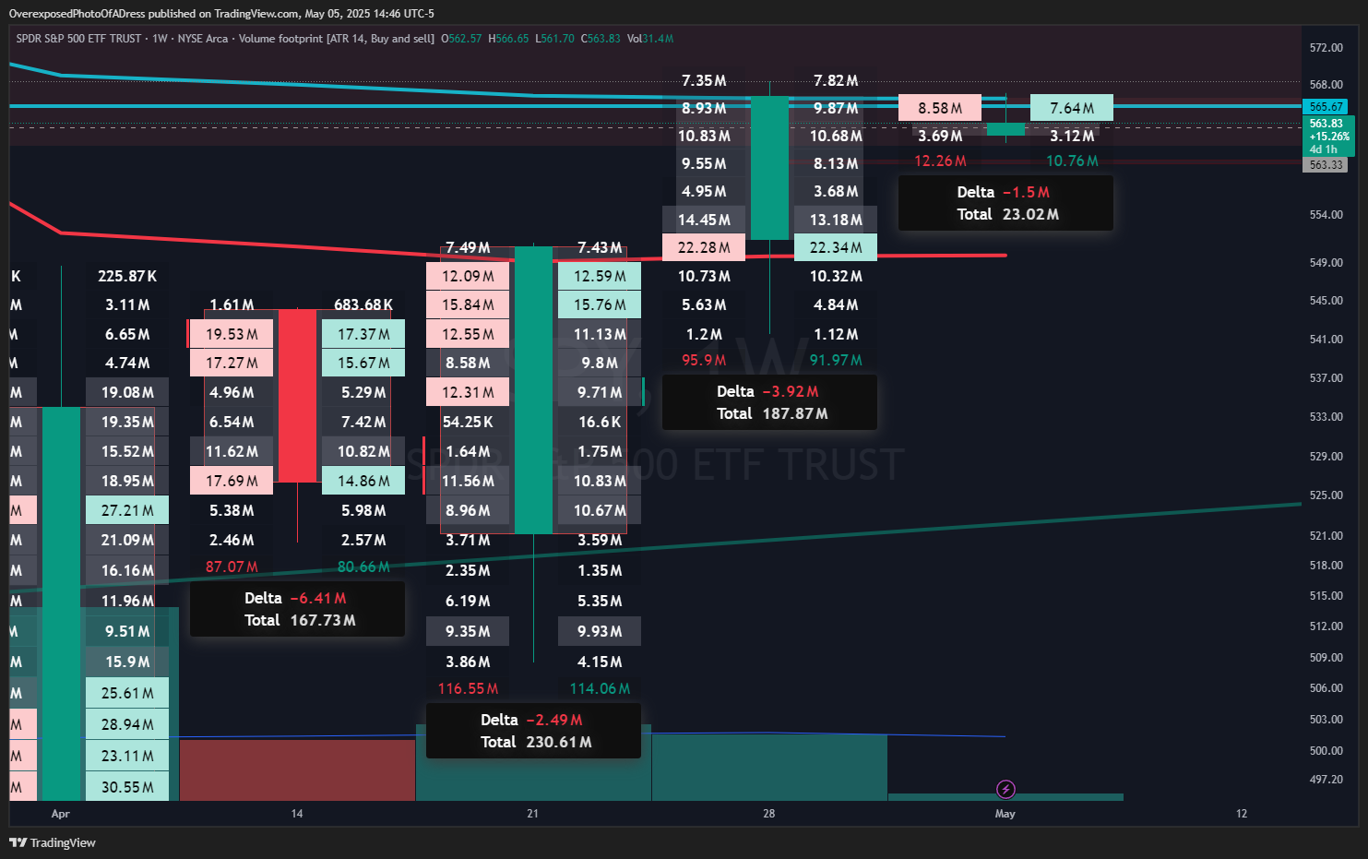Click the 12 date label on time axis
1368x859 pixels.
click(1242, 814)
